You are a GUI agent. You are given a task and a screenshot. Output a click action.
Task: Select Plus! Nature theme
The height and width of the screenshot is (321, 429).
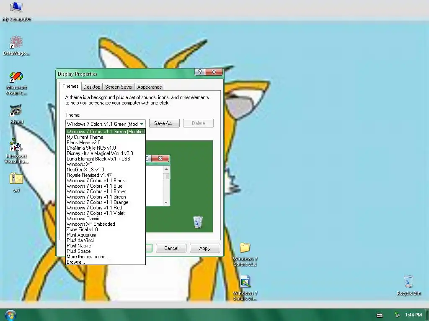106,246
